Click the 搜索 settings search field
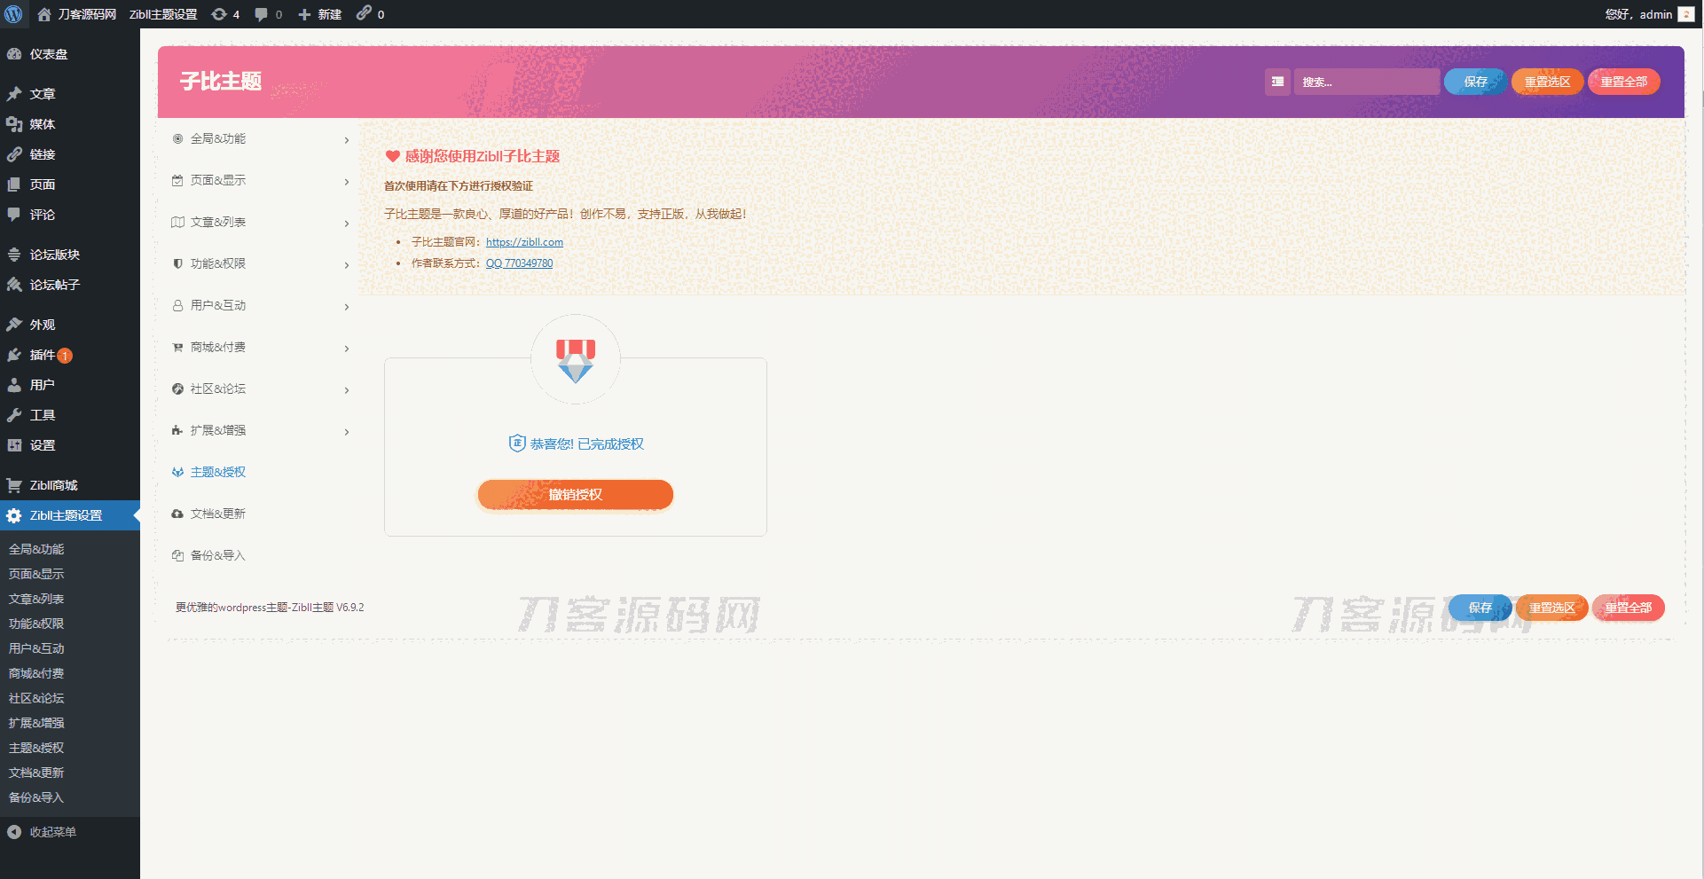This screenshot has height=879, width=1704. (x=1366, y=82)
